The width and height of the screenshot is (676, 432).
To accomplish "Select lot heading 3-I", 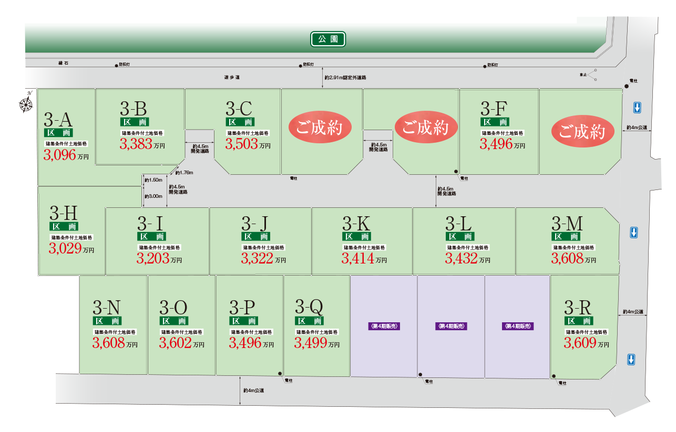I will pyautogui.click(x=150, y=223).
